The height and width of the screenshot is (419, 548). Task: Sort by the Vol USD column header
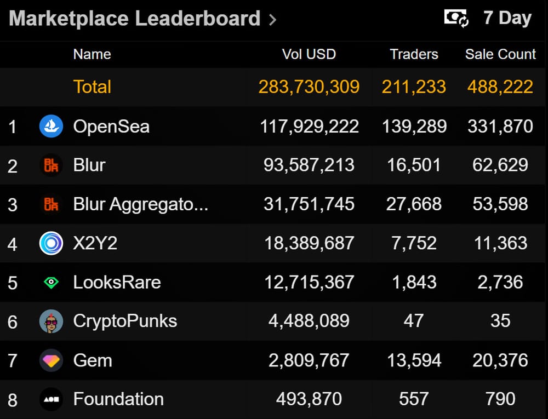click(x=309, y=54)
